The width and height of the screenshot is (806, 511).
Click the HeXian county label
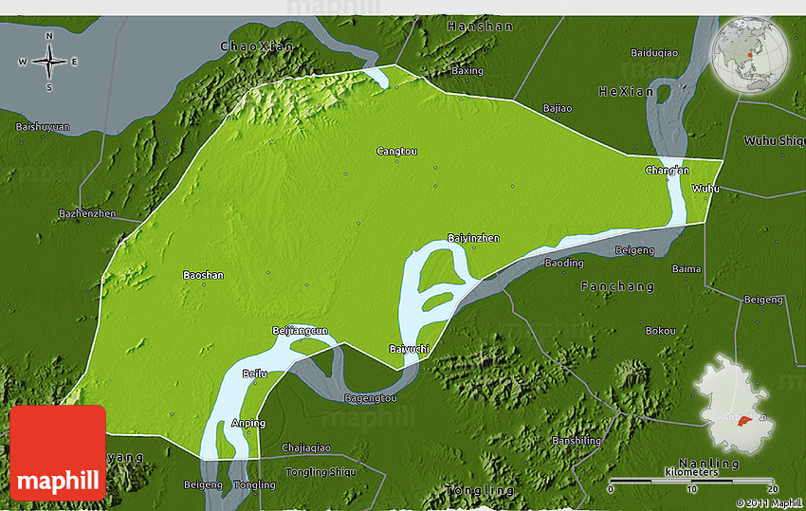[626, 91]
